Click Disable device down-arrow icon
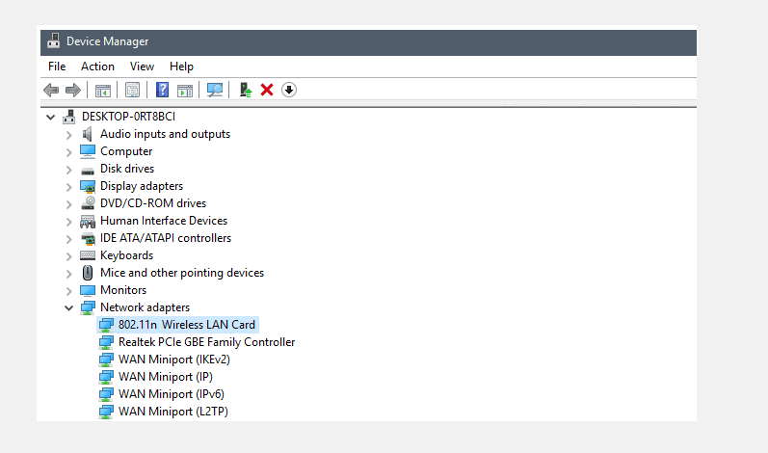The height and width of the screenshot is (453, 768). [x=289, y=90]
